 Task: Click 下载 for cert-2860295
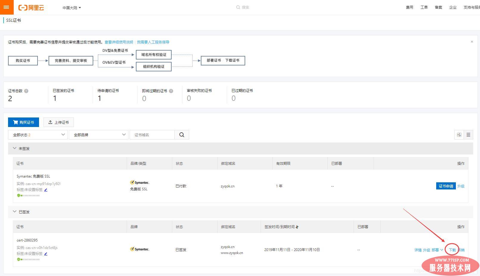coord(452,250)
